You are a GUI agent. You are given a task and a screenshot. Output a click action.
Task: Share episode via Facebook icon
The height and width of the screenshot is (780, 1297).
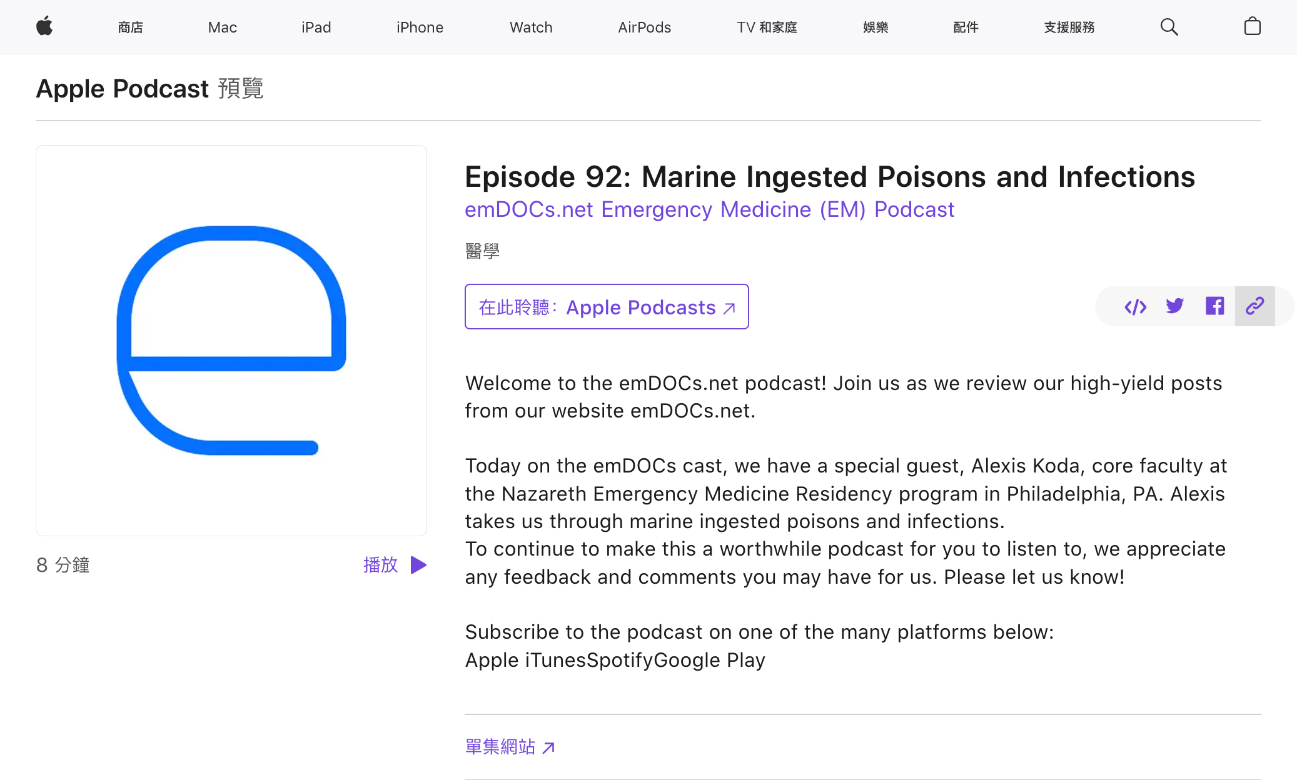click(1214, 306)
